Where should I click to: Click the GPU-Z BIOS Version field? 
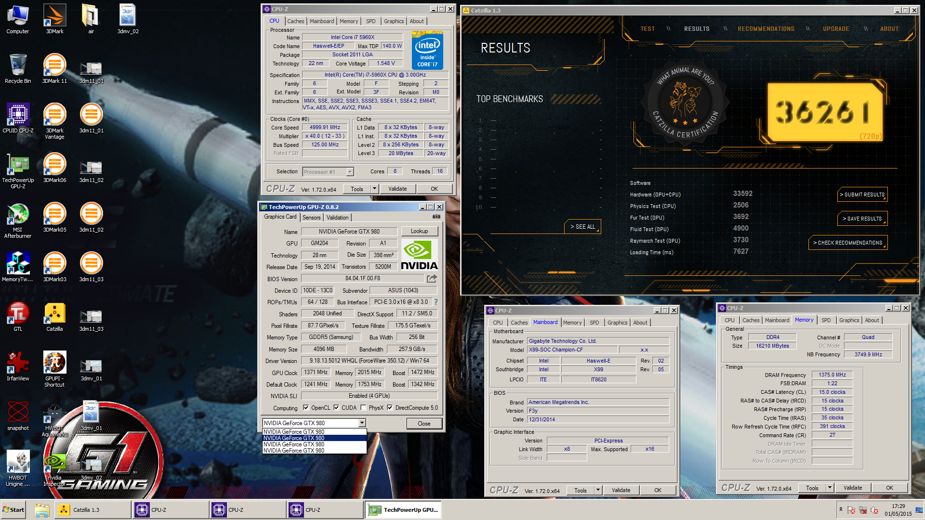point(363,279)
